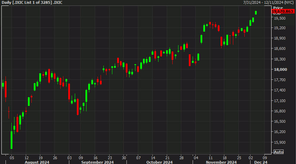Image resolution: width=296 pixels, height=164 pixels.
Task: Click the date range 7/31/2024 - 12/11/2024 (NYC)
Action: point(268,2)
